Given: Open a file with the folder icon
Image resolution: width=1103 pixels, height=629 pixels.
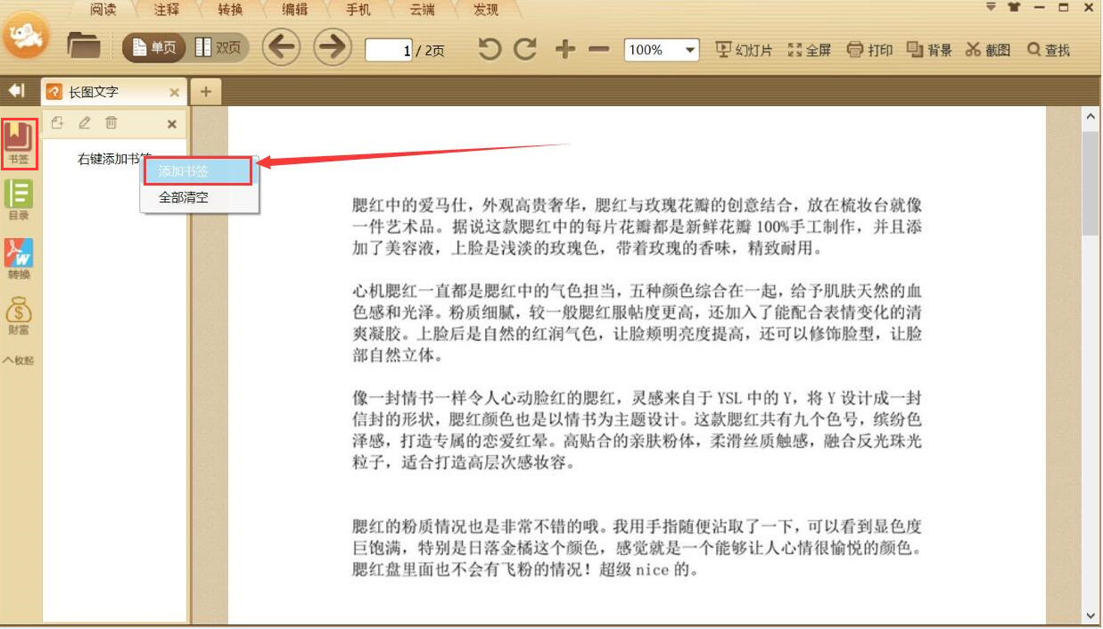Looking at the screenshot, I should 84,46.
